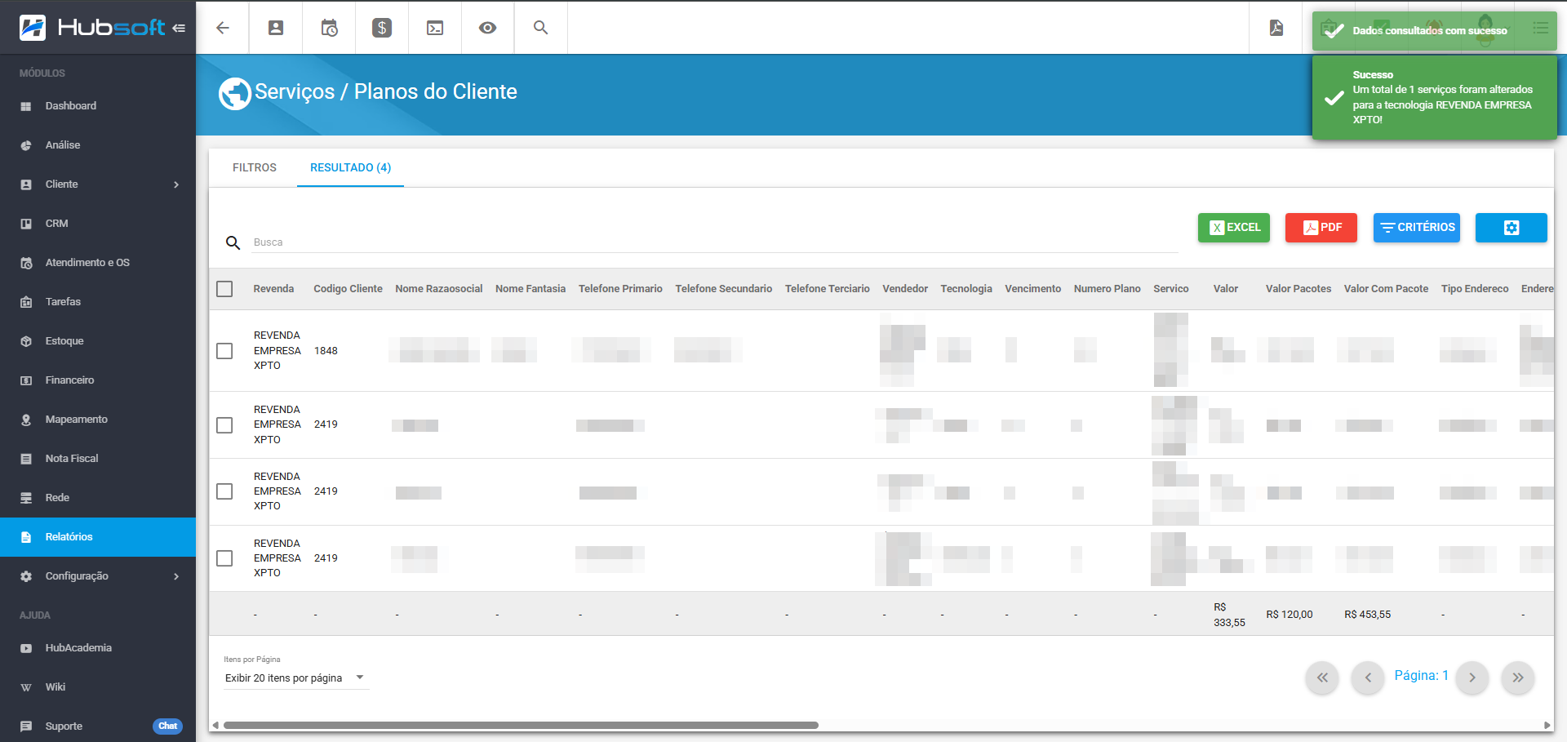Expand the Cliente sidebar submenu

pyautogui.click(x=175, y=184)
